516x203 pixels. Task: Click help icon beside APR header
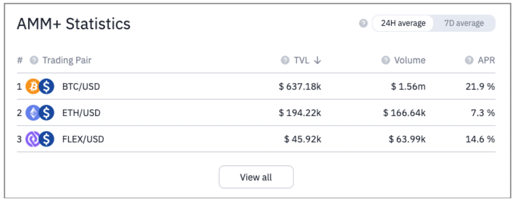pyautogui.click(x=469, y=60)
